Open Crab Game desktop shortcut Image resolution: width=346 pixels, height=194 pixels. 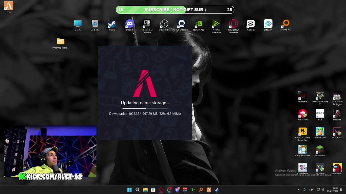(x=302, y=169)
